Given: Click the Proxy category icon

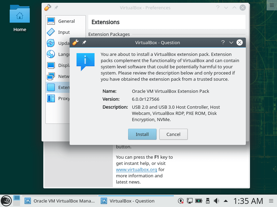Looking at the screenshot, I should 51,98.
